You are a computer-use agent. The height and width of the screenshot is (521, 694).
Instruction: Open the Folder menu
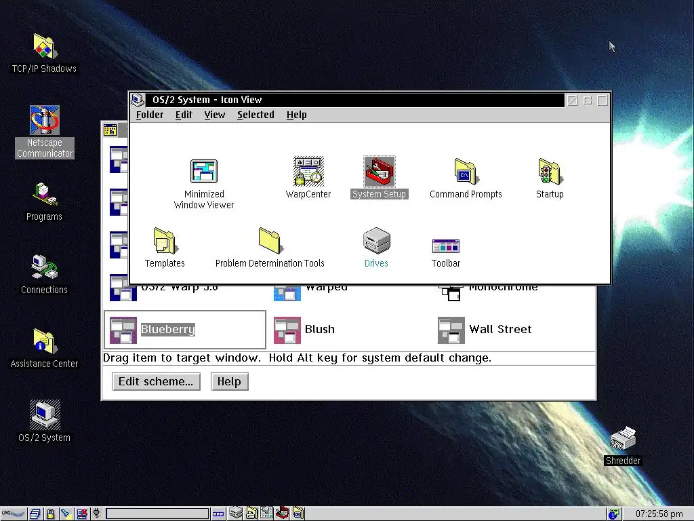[150, 115]
